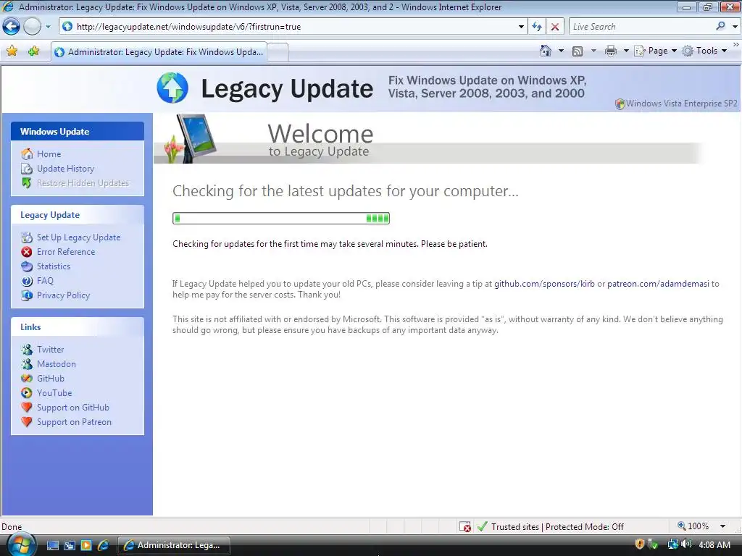
Task: Expand the toolbar overflow chevron
Action: click(x=736, y=44)
